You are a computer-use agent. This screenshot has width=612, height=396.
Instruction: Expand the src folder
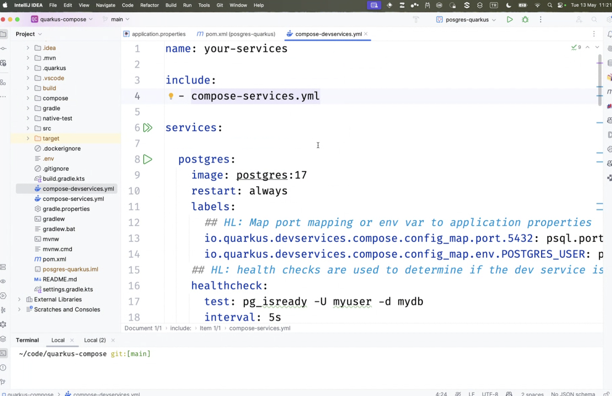point(28,128)
